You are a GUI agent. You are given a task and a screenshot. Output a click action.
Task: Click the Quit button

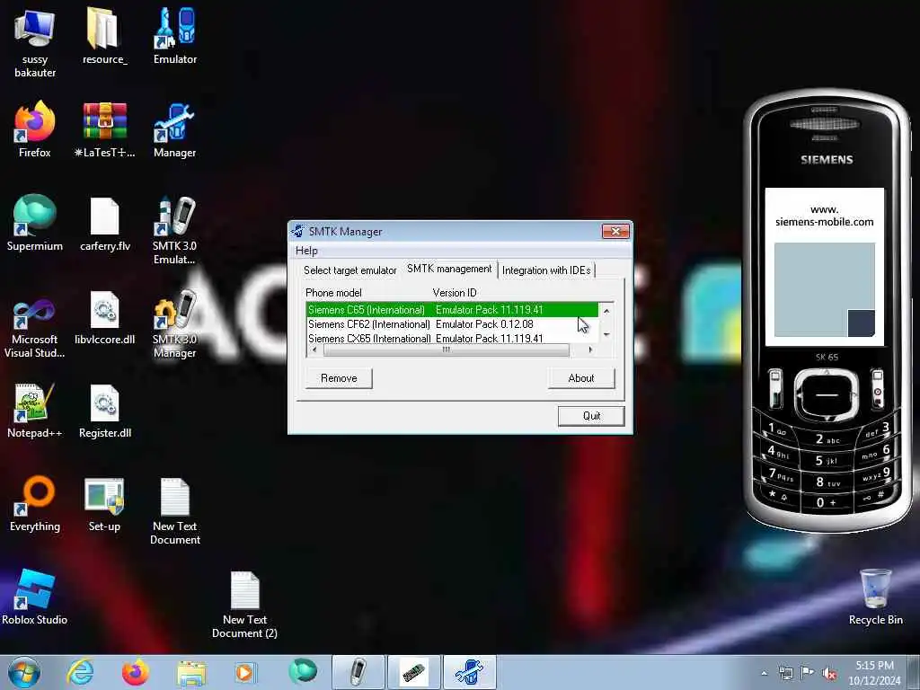point(591,416)
